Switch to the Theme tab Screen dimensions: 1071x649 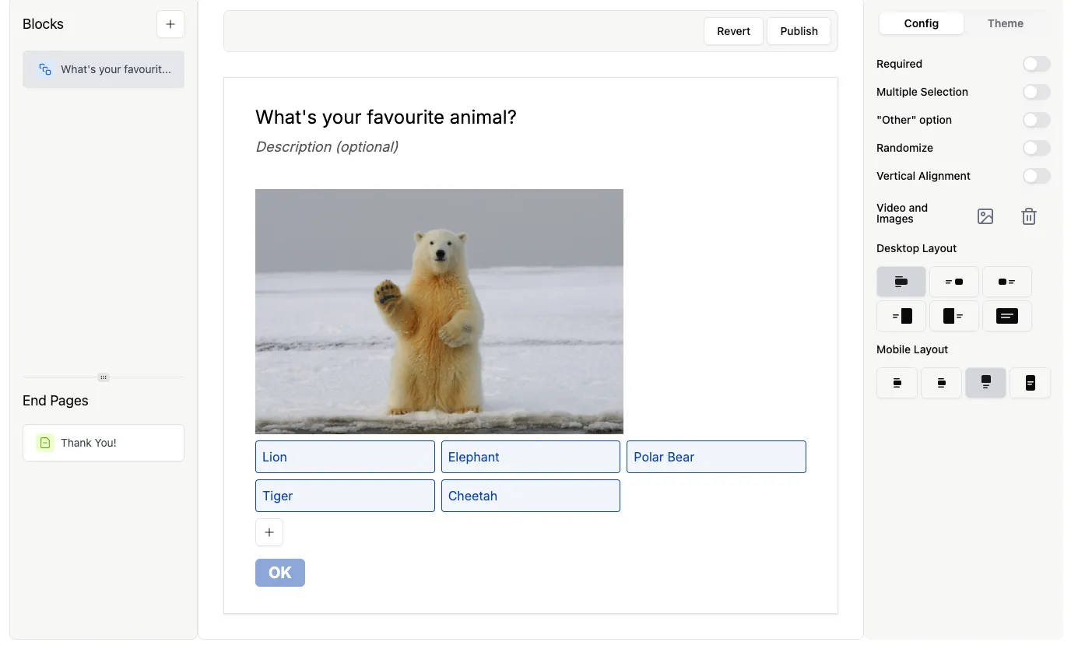(x=1005, y=23)
